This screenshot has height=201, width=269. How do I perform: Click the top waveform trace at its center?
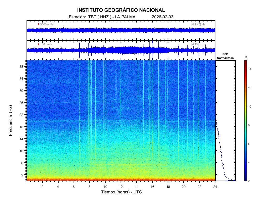tap(121, 30)
